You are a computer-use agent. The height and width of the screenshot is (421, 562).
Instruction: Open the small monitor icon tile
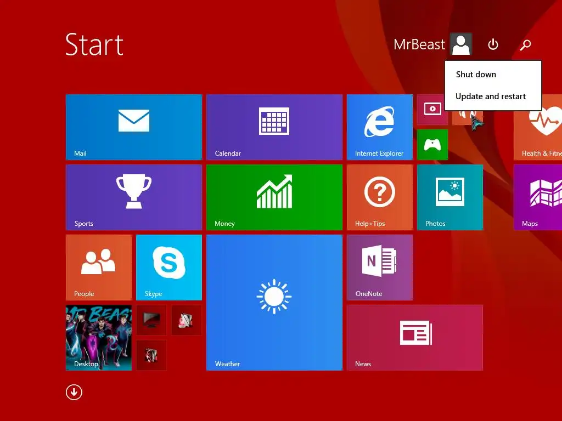tap(151, 320)
